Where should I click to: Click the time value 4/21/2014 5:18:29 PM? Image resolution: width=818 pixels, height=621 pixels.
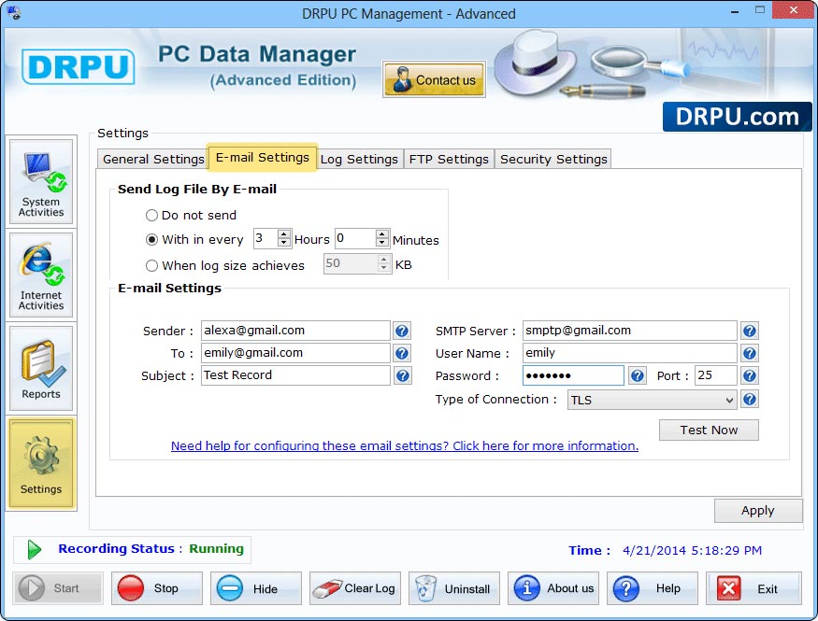click(x=692, y=550)
